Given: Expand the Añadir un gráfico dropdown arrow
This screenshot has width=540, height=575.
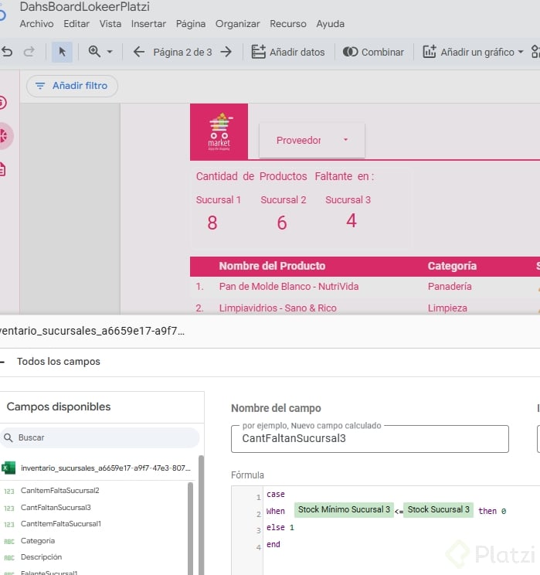Looking at the screenshot, I should click(x=521, y=52).
